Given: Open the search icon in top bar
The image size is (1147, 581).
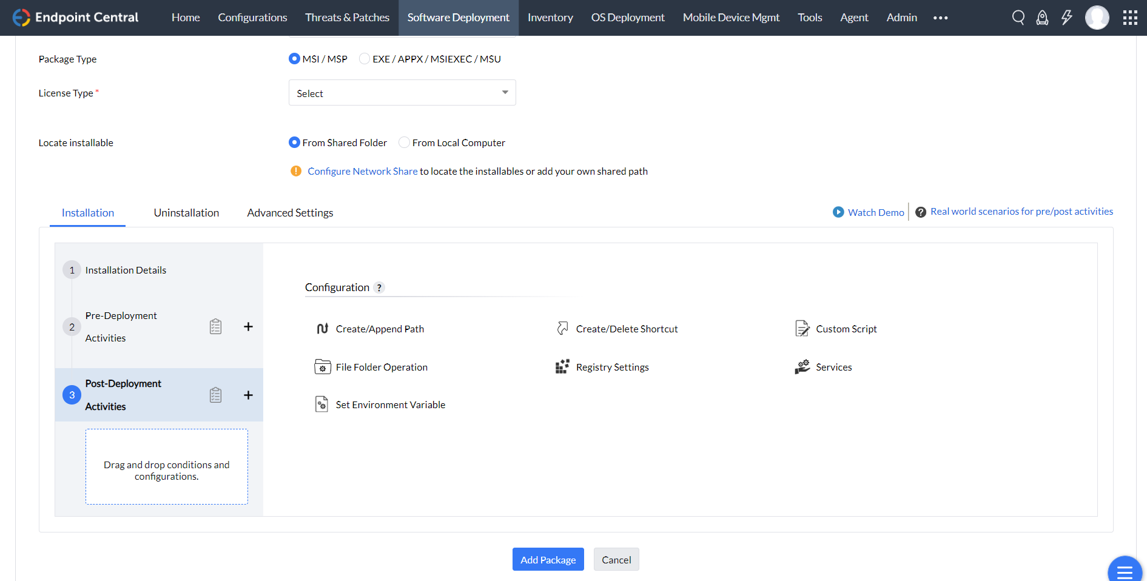Looking at the screenshot, I should tap(1018, 18).
